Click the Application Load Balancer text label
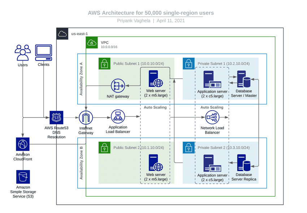Viewport: 307px width, 213px height. [118, 129]
